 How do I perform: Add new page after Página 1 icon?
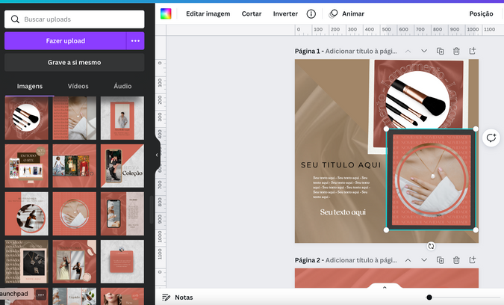click(x=472, y=51)
